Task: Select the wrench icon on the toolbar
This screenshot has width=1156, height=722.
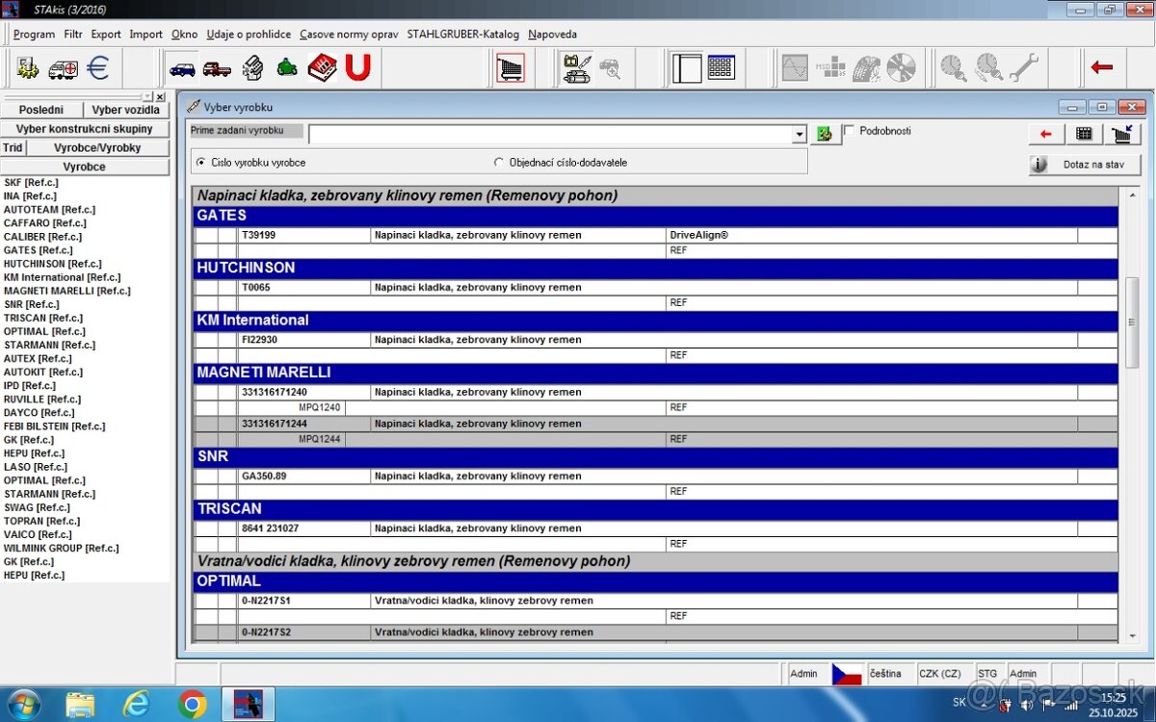Action: 1025,67
